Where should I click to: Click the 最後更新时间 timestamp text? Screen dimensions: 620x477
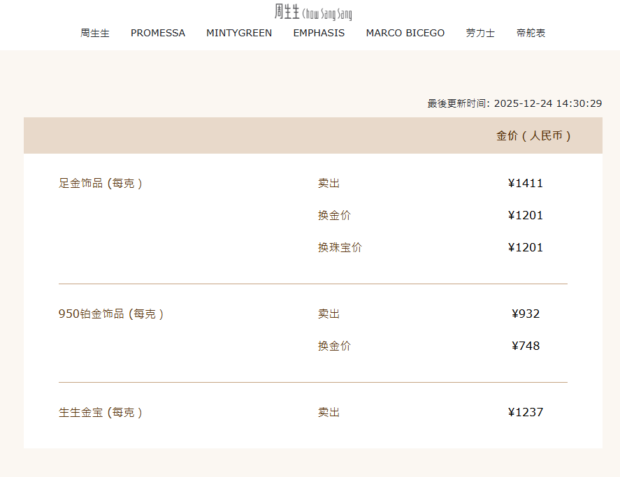514,103
